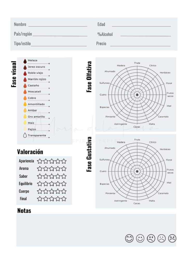
Task: Select the fifth star in Final row
Action: coord(64,199)
